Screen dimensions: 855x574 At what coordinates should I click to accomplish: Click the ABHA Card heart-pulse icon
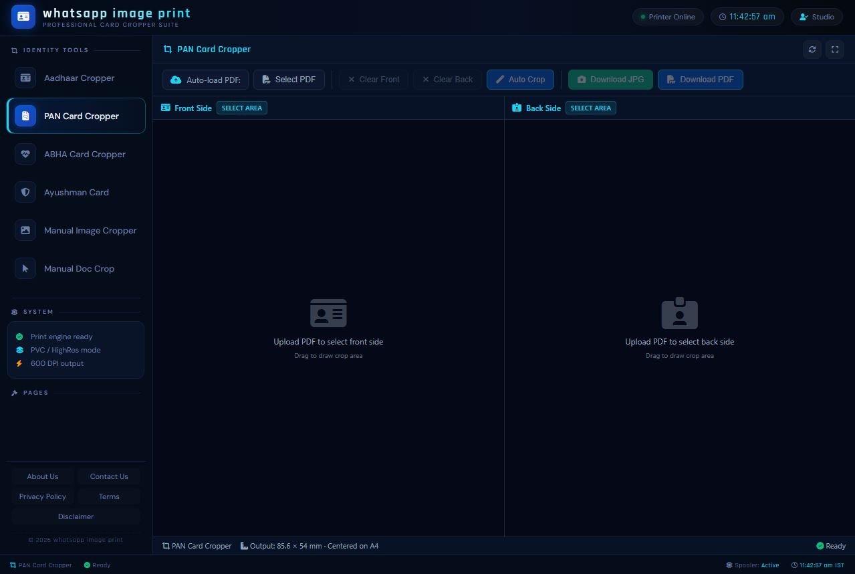pyautogui.click(x=25, y=154)
